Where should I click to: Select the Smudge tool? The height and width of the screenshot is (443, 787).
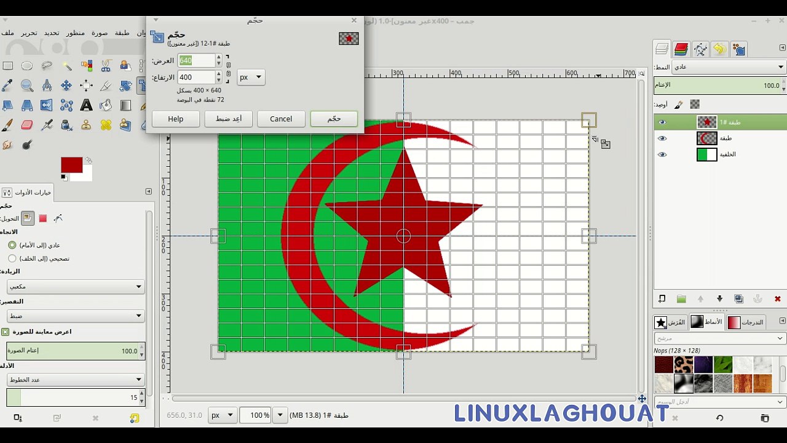pyautogui.click(x=7, y=145)
